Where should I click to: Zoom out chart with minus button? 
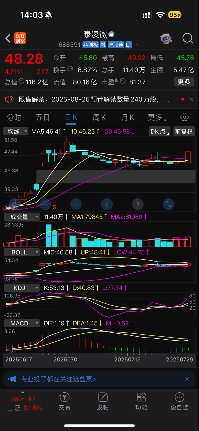click(x=45, y=204)
